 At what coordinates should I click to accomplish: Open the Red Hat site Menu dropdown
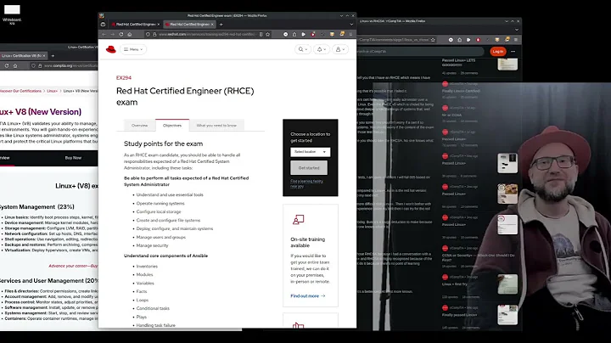tap(133, 49)
